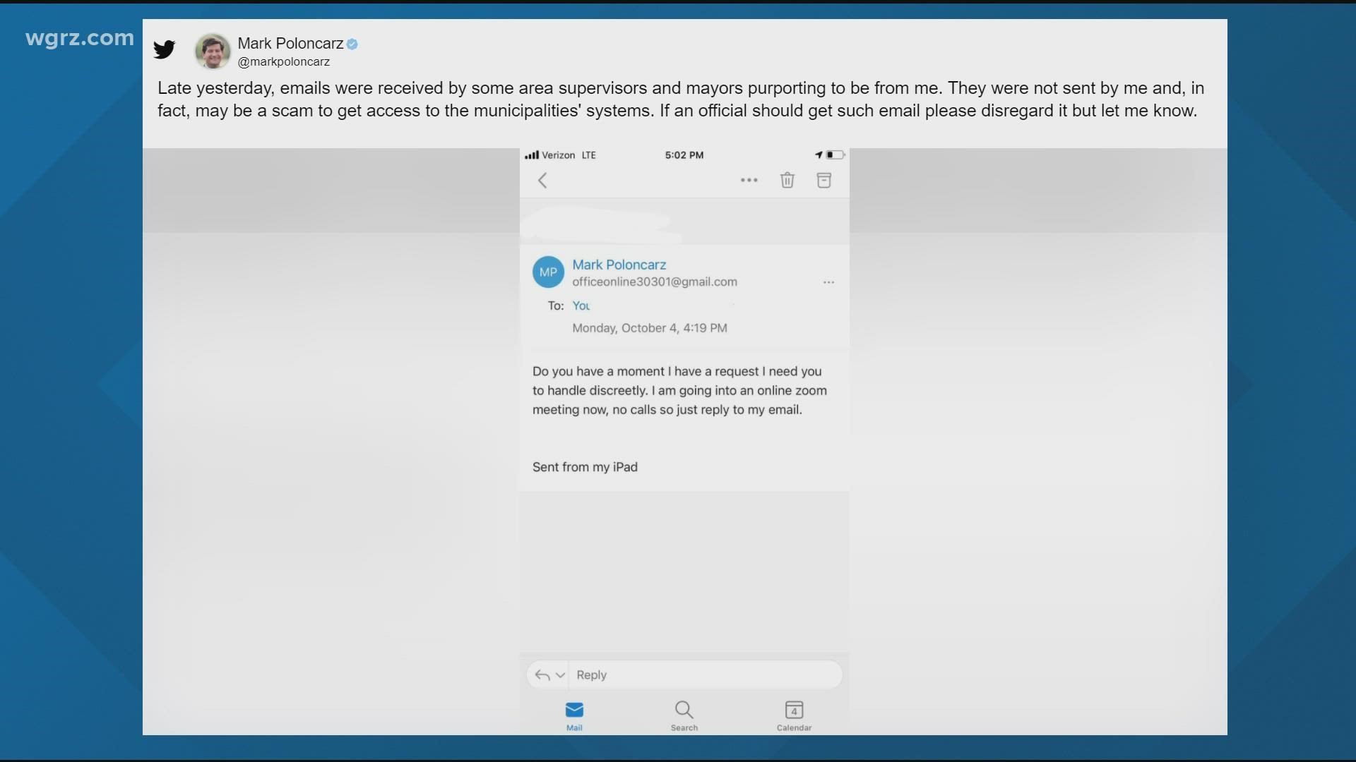The width and height of the screenshot is (1356, 762).
Task: Open the message three-dot options
Action: click(x=829, y=282)
